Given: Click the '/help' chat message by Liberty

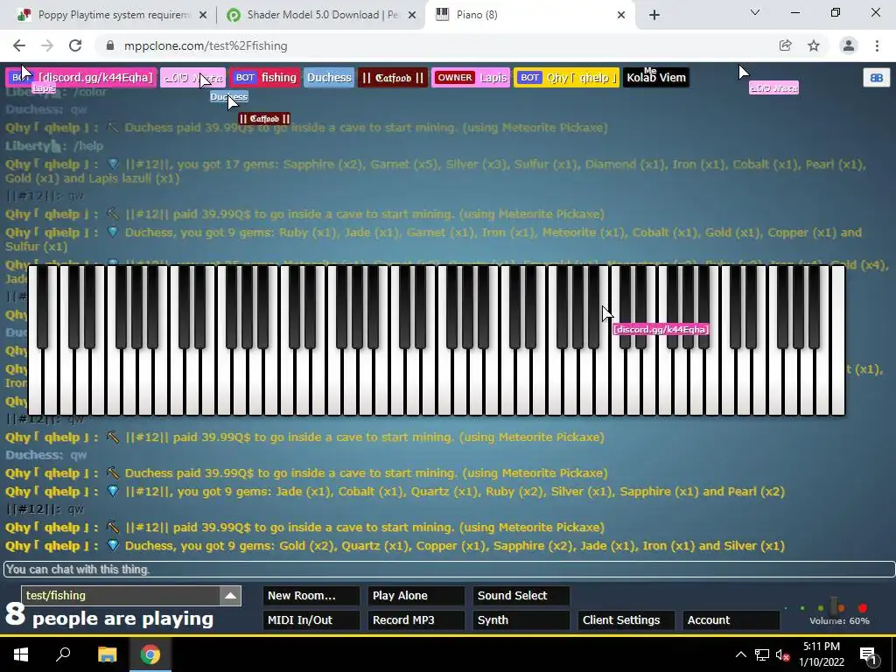Looking at the screenshot, I should point(54,146).
